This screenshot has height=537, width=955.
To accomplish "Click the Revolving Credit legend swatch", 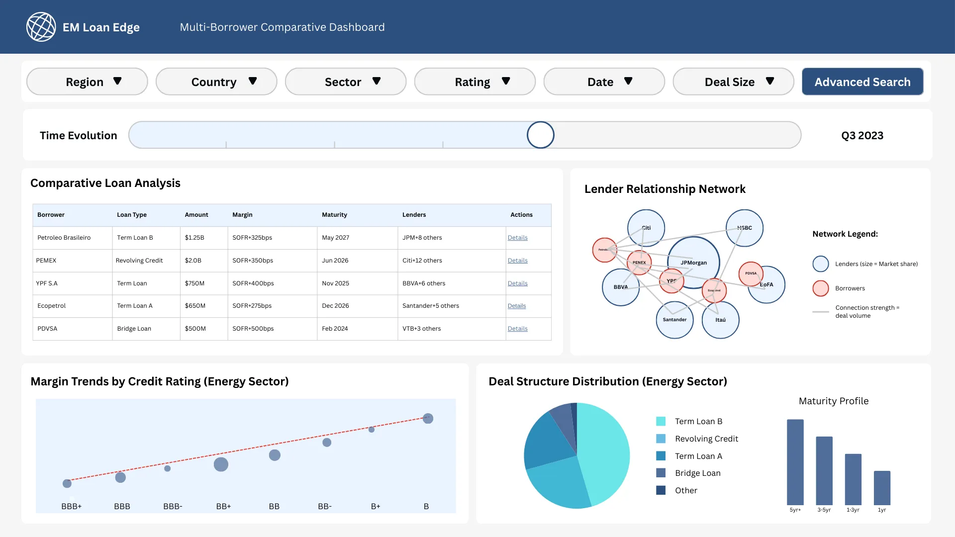I will point(661,439).
